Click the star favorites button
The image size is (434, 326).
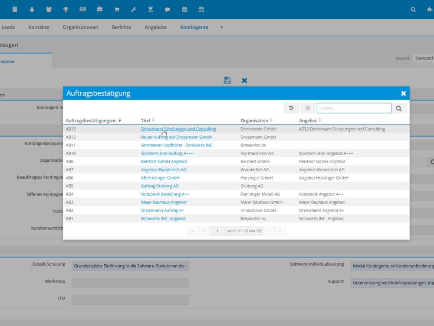pyautogui.click(x=308, y=108)
